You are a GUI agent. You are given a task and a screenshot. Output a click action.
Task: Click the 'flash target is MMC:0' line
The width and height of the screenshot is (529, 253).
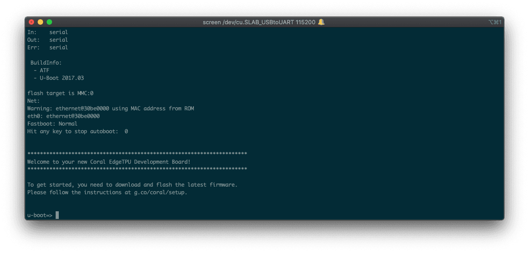(60, 93)
